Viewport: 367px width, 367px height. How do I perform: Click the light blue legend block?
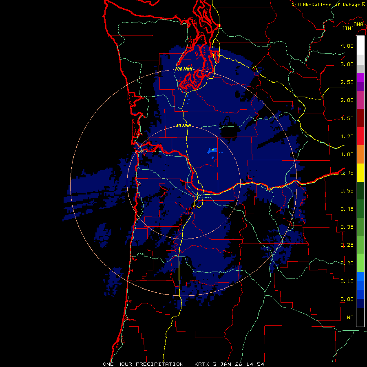(x=360, y=276)
